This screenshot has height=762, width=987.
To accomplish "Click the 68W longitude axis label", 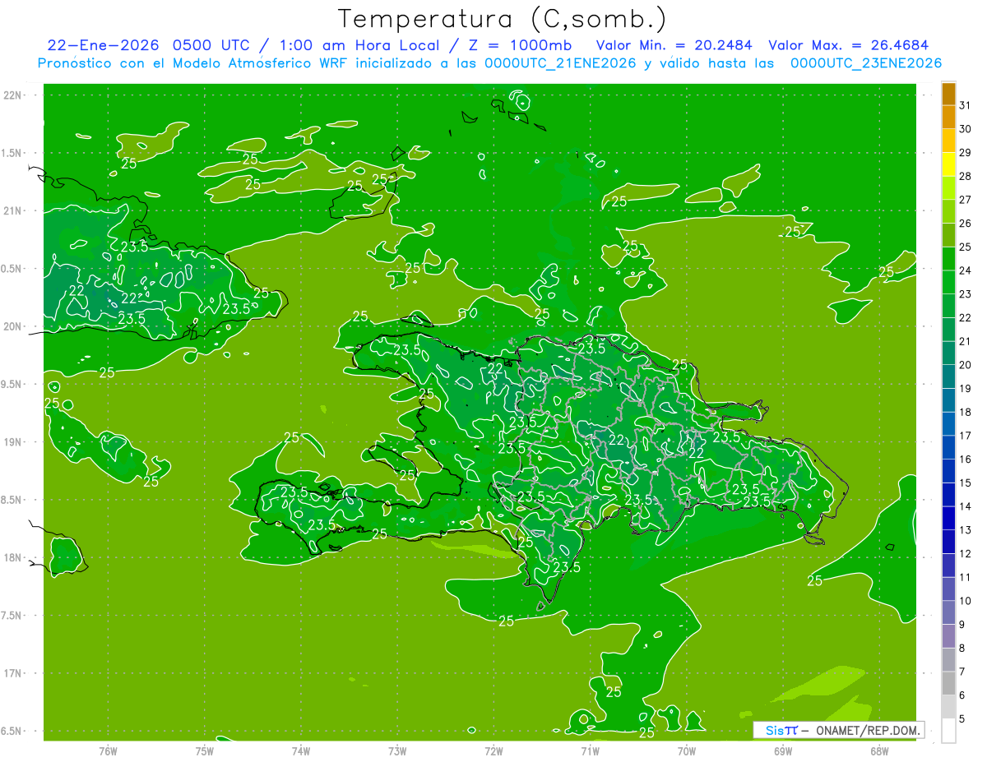I will [x=879, y=751].
